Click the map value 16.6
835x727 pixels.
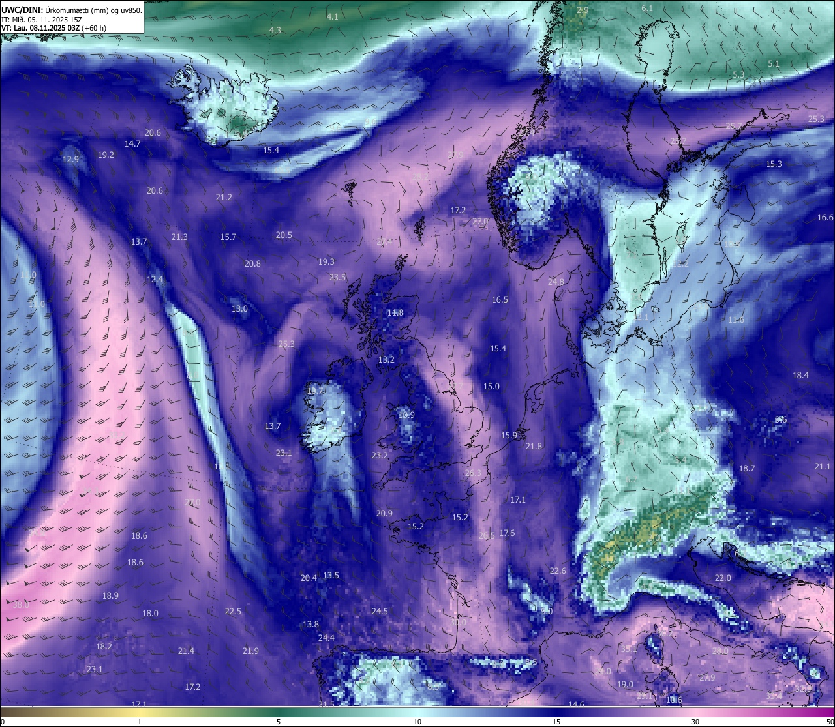click(x=825, y=218)
